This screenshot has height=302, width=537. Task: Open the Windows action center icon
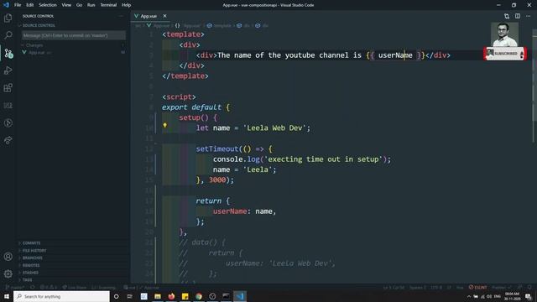[x=529, y=296]
